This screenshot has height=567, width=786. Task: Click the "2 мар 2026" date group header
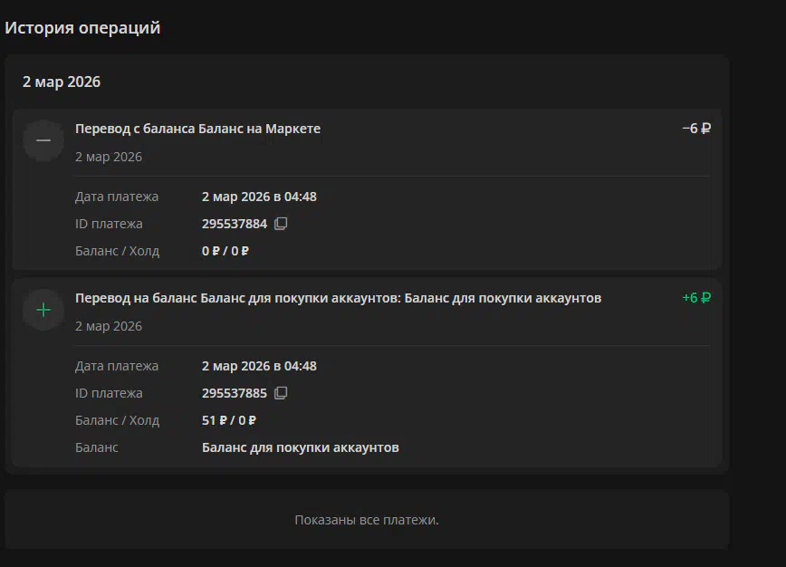(62, 82)
